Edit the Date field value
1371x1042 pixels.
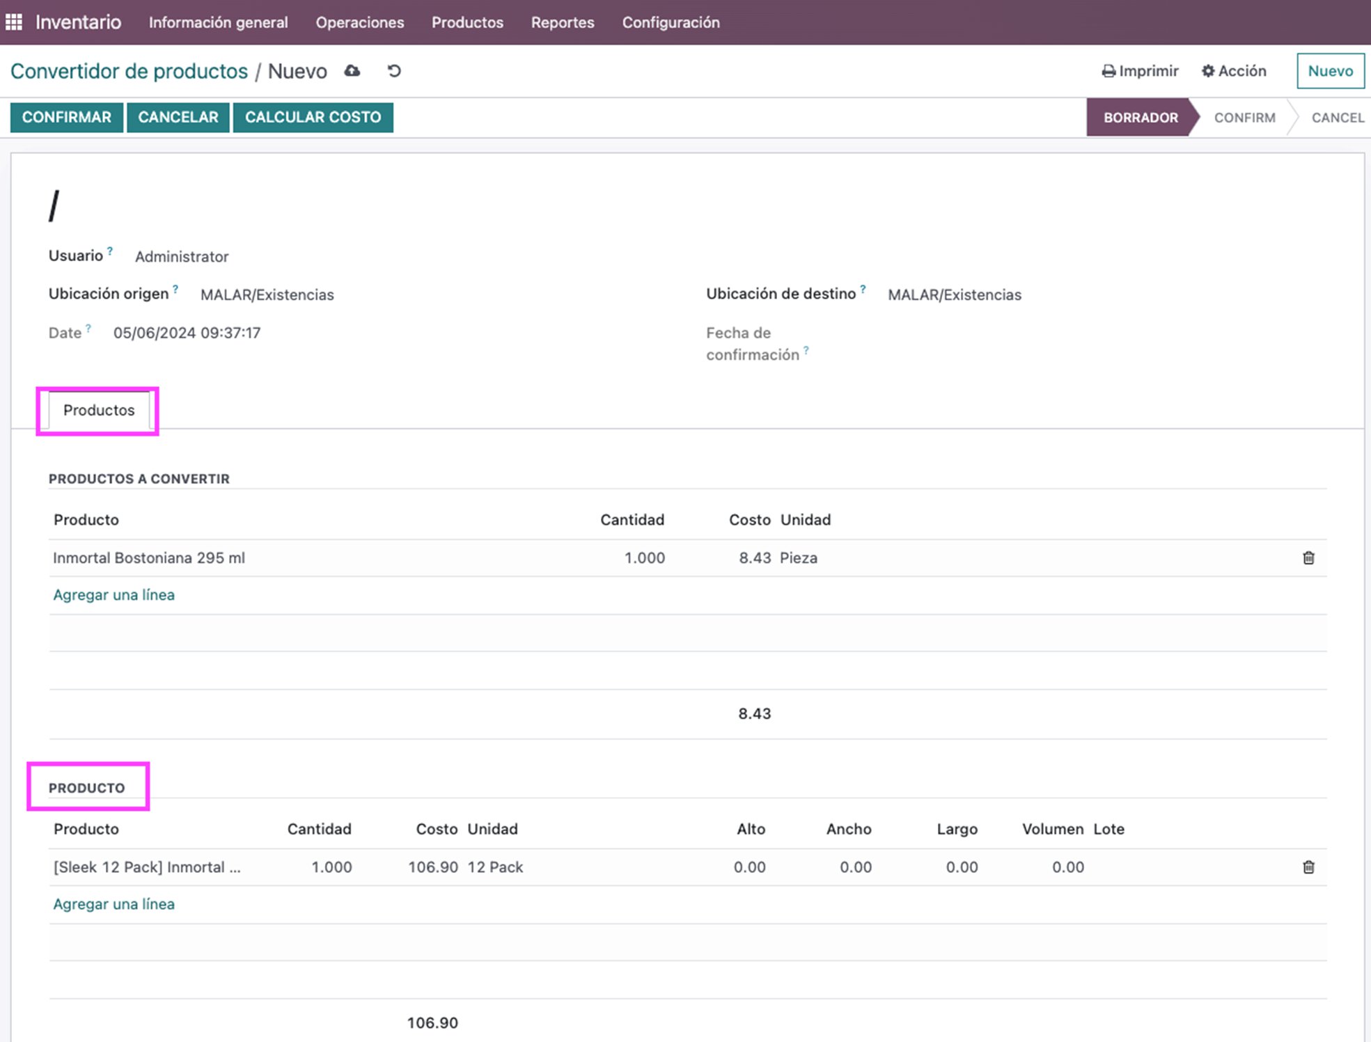tap(187, 333)
